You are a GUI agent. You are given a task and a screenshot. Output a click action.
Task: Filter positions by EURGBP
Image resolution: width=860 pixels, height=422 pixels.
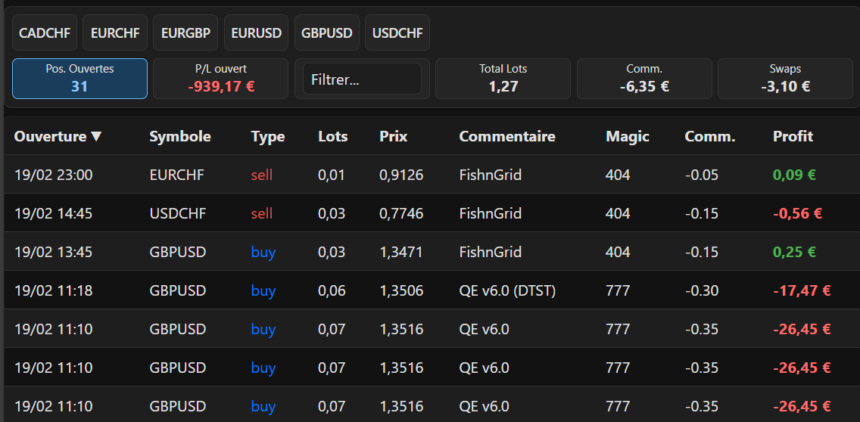tap(185, 33)
